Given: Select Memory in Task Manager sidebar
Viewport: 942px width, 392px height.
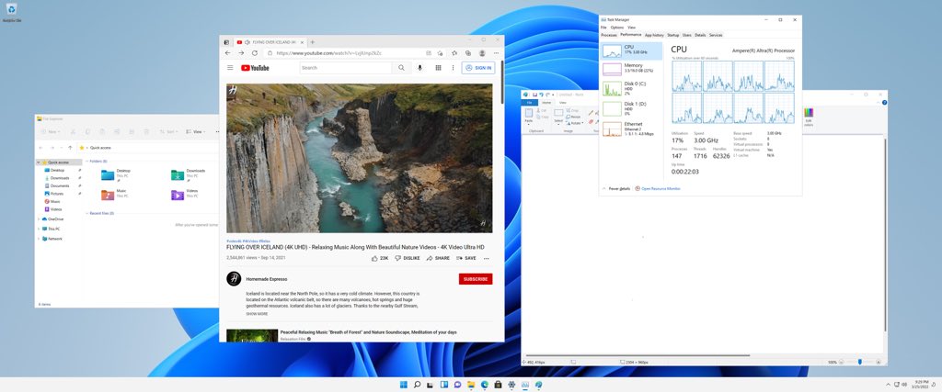Looking at the screenshot, I should tap(631, 69).
